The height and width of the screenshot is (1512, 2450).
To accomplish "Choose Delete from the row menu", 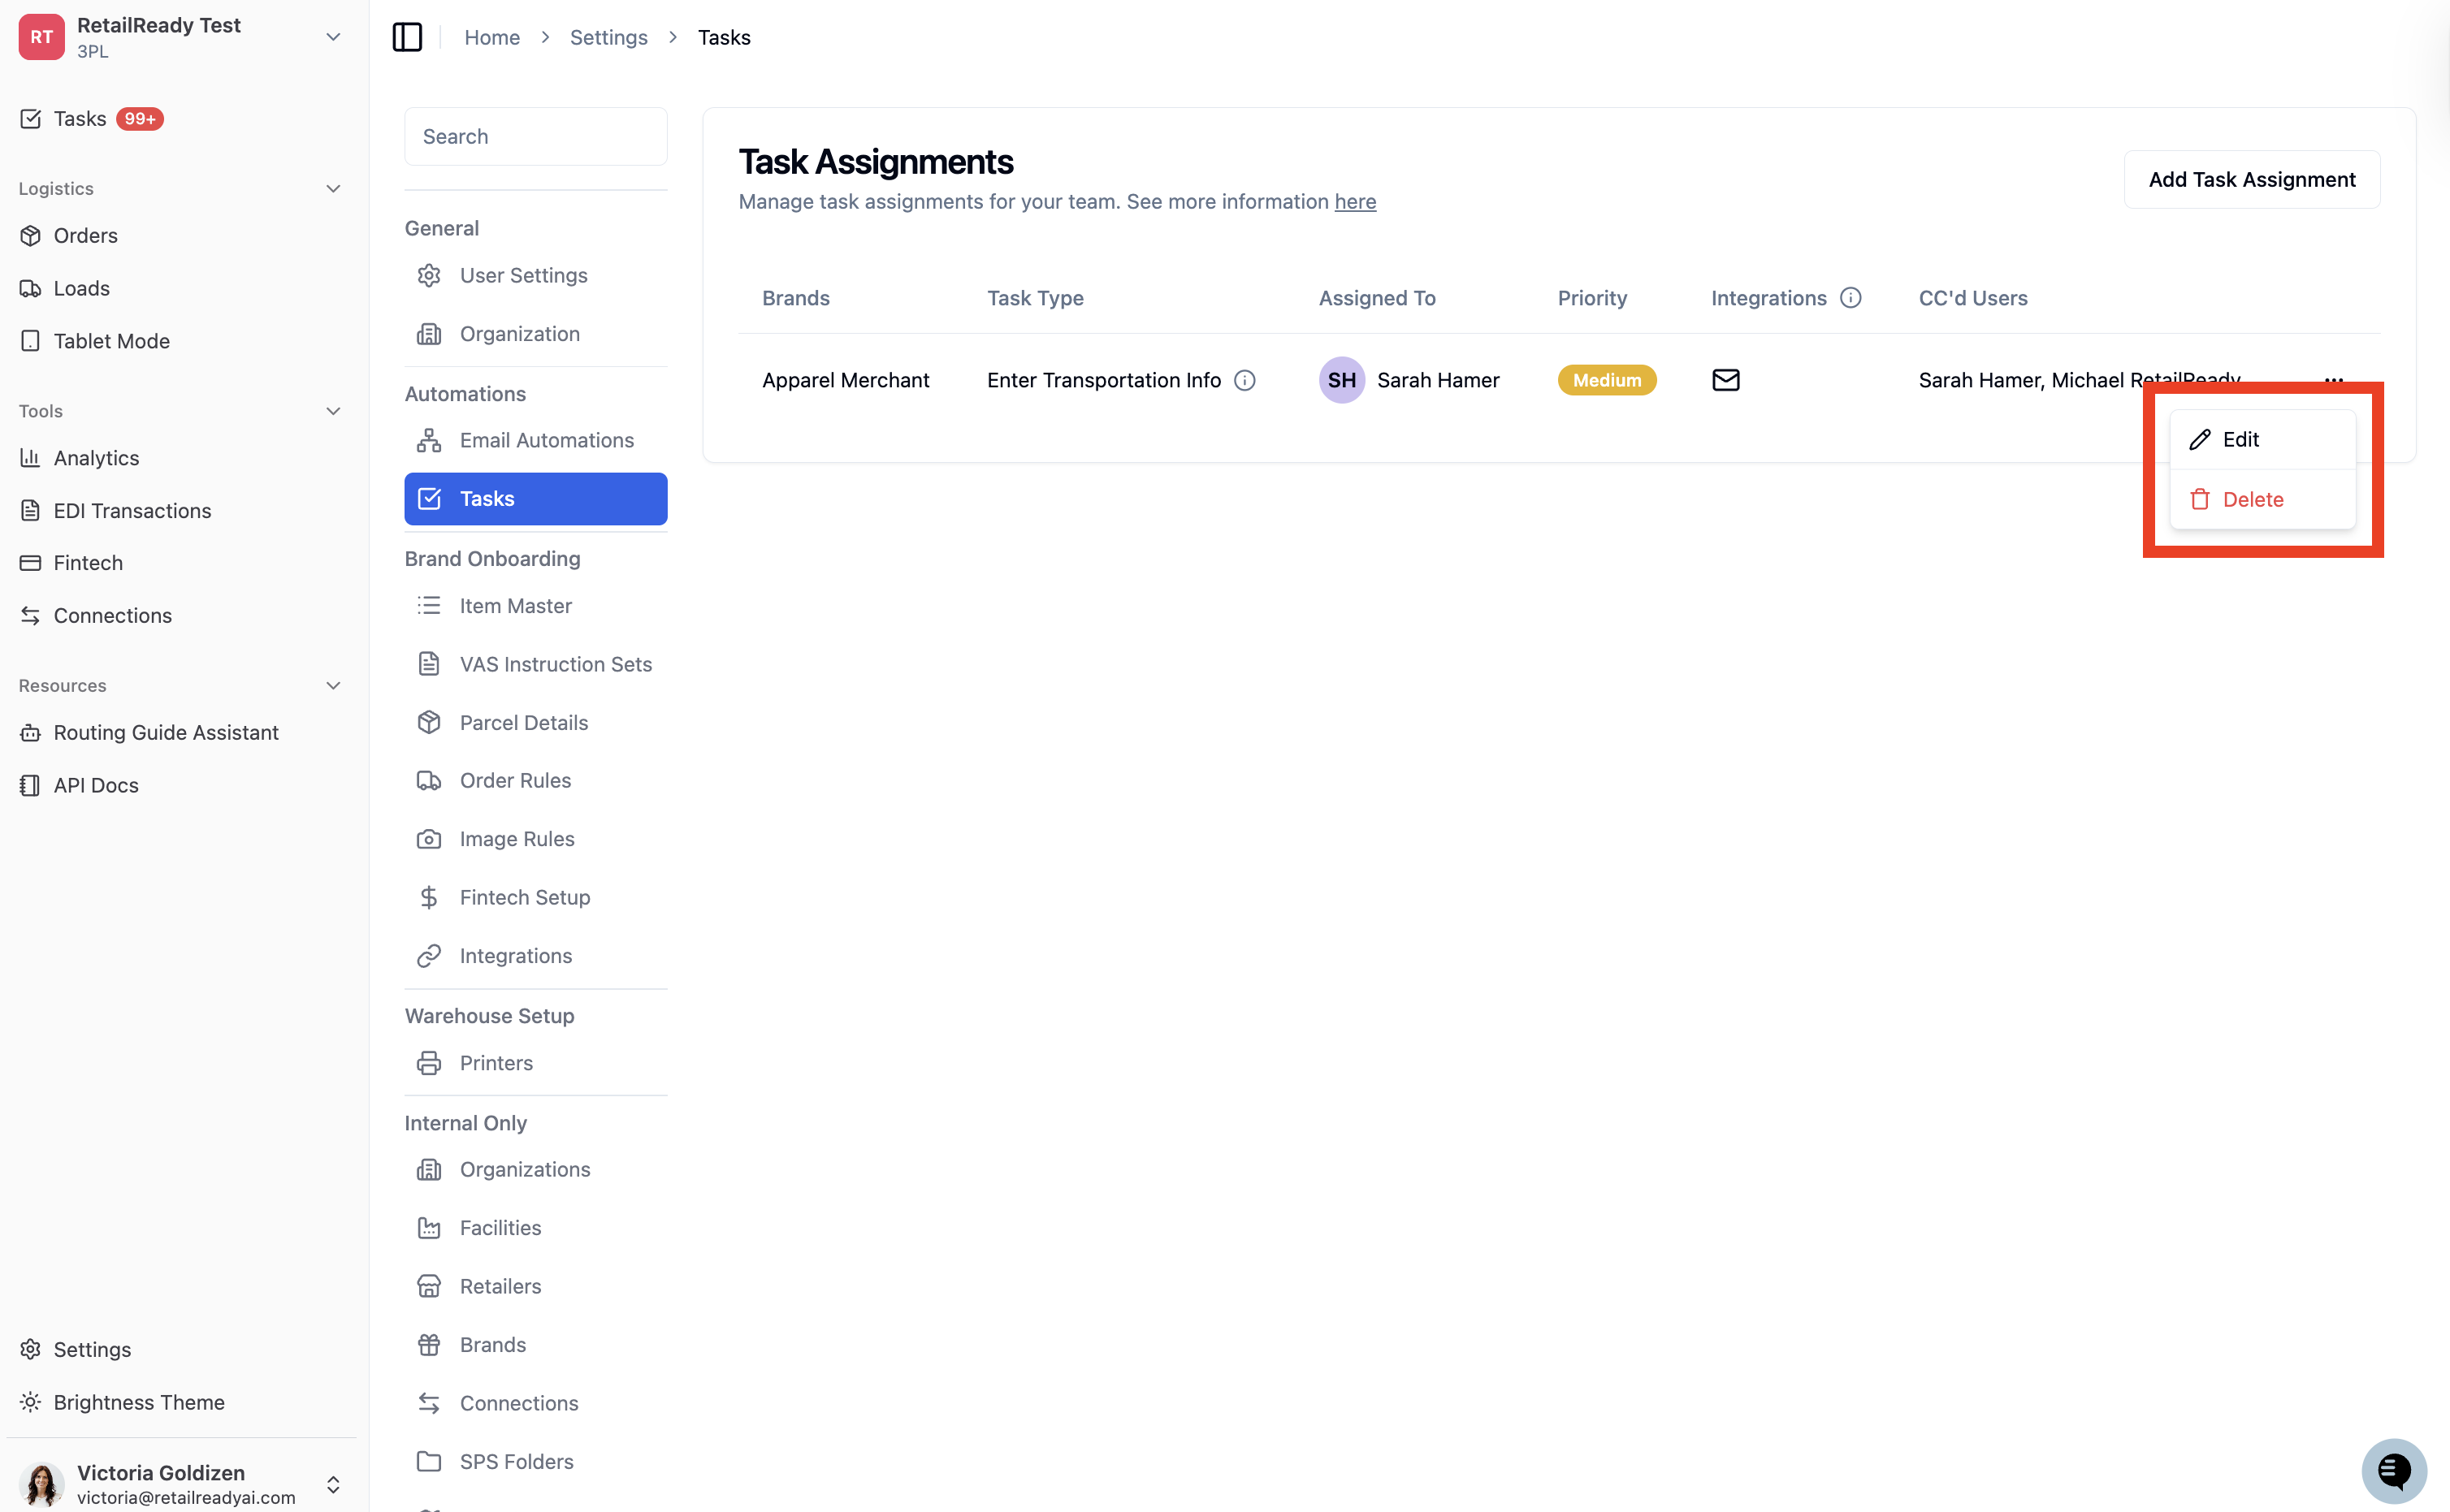I will 2262,499.
